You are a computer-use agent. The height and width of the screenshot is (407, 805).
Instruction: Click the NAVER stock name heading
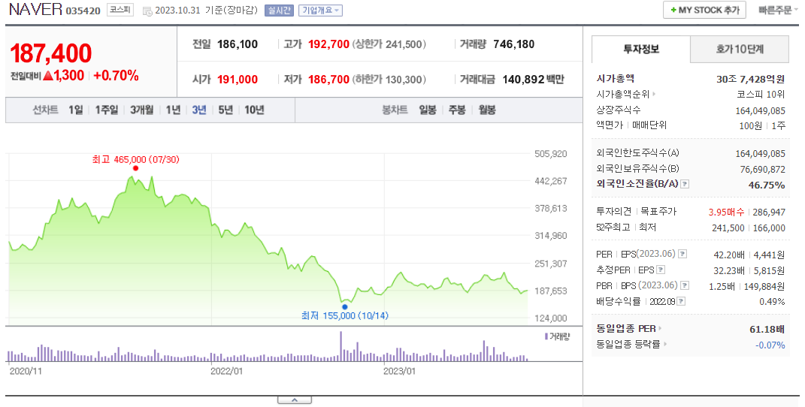[x=35, y=10]
